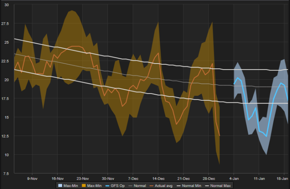Image resolution: width=290 pixels, height=189 pixels.
Task: Click the 9-Nov date axis label
Action: pyautogui.click(x=32, y=178)
